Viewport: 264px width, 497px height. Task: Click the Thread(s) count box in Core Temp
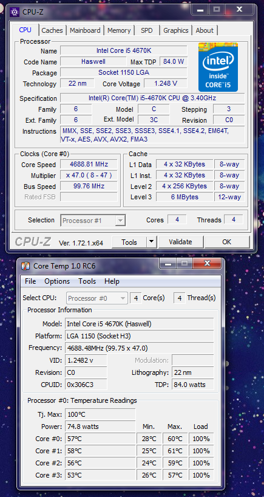point(180,298)
